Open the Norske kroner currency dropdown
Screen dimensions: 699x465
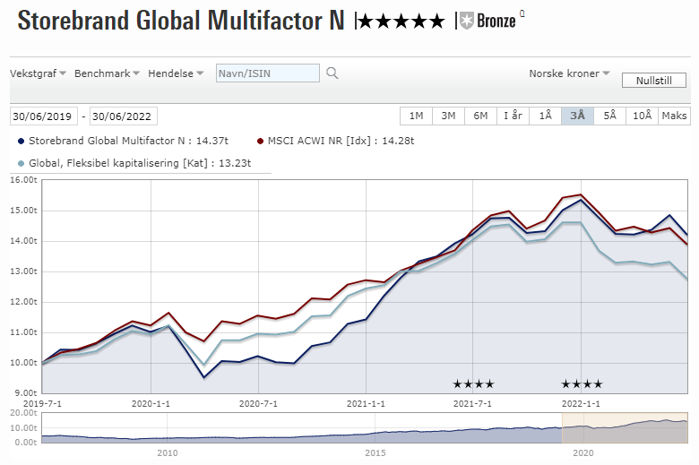(x=569, y=73)
